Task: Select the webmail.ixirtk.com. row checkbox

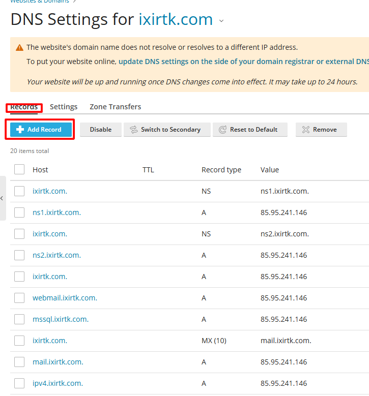Action: 19,298
